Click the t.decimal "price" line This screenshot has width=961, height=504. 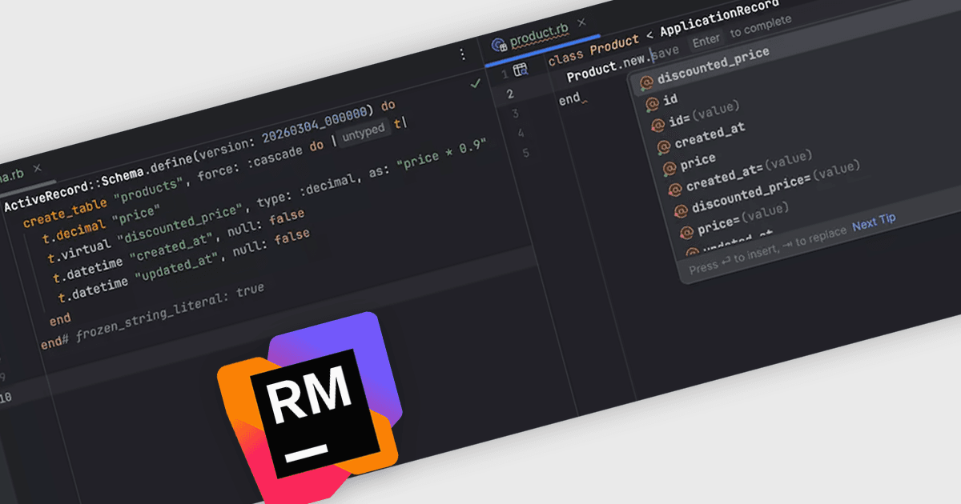click(102, 225)
